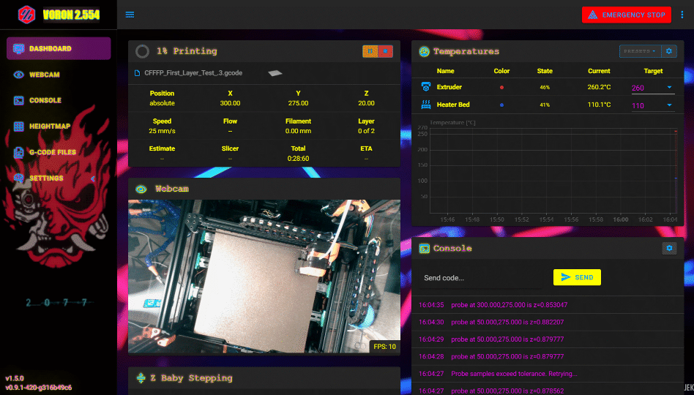
Task: Navigate to Heightmap
Action: pos(59,126)
